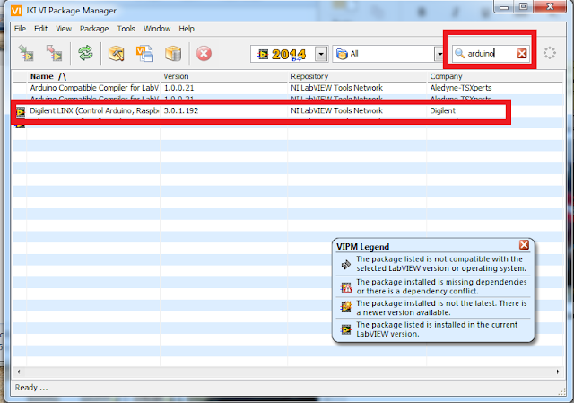The width and height of the screenshot is (574, 403).
Task: Minimize the VI Package Manager window
Action: pos(504,7)
